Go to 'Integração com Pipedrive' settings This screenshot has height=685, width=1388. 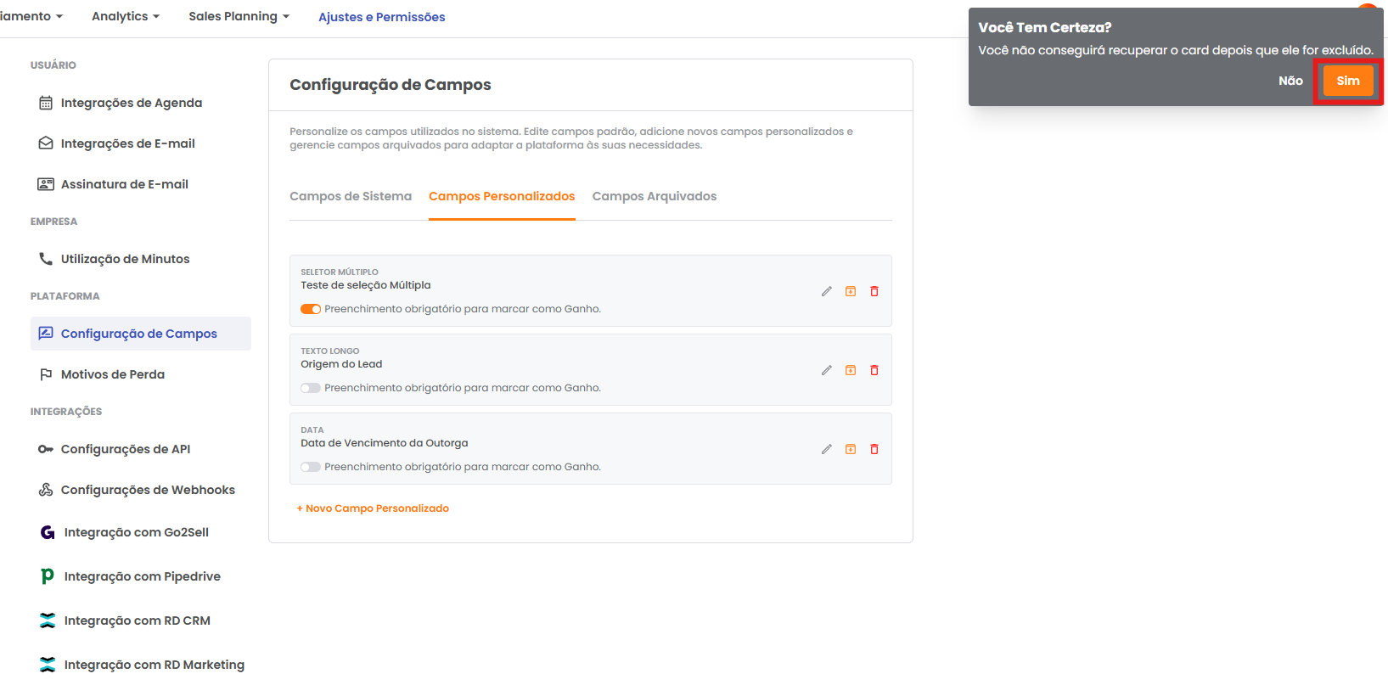[x=142, y=576]
